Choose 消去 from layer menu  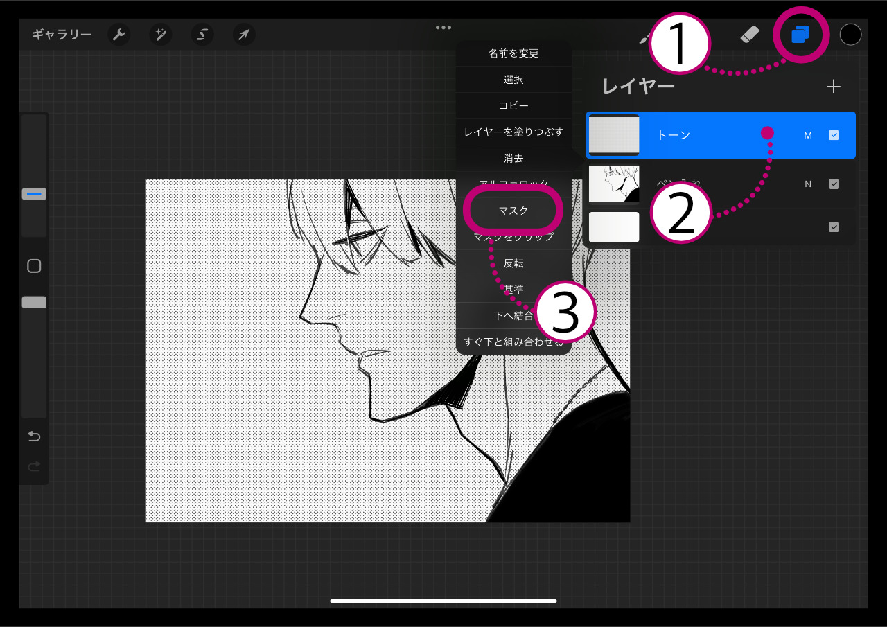(x=513, y=159)
